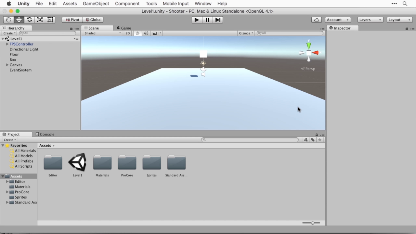Toggle 2D scene view mode

click(128, 33)
